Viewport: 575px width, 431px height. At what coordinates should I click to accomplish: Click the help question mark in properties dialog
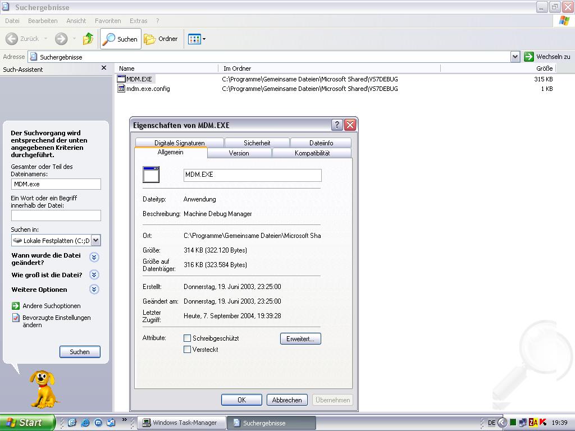tap(337, 125)
